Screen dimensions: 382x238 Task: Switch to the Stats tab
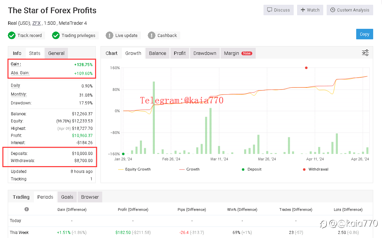tap(35, 53)
